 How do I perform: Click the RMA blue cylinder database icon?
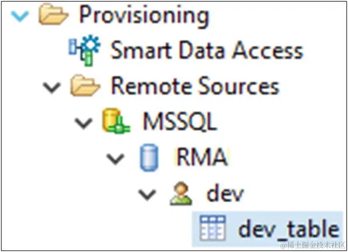(149, 157)
